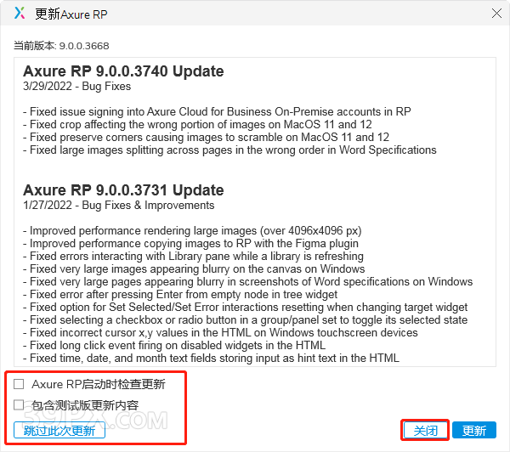
Task: Click the 关闭 button
Action: coord(425,430)
